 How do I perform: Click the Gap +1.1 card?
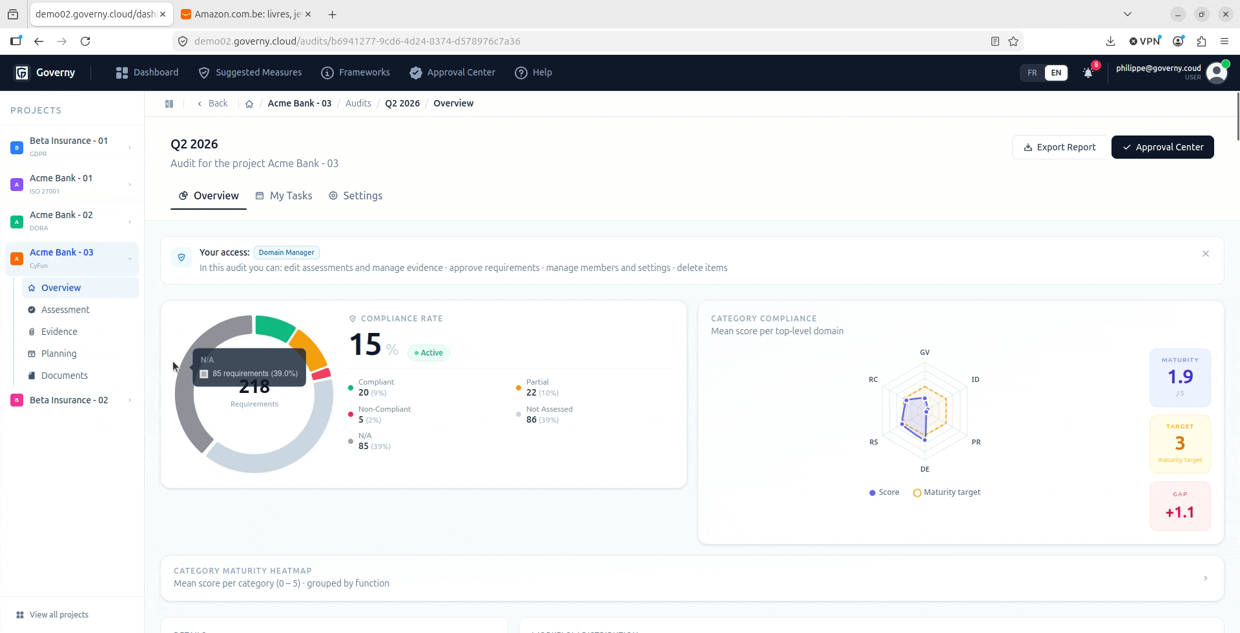click(x=1180, y=507)
